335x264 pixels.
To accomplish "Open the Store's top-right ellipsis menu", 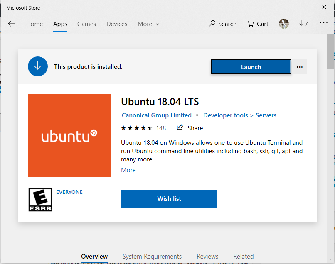I will pos(323,22).
